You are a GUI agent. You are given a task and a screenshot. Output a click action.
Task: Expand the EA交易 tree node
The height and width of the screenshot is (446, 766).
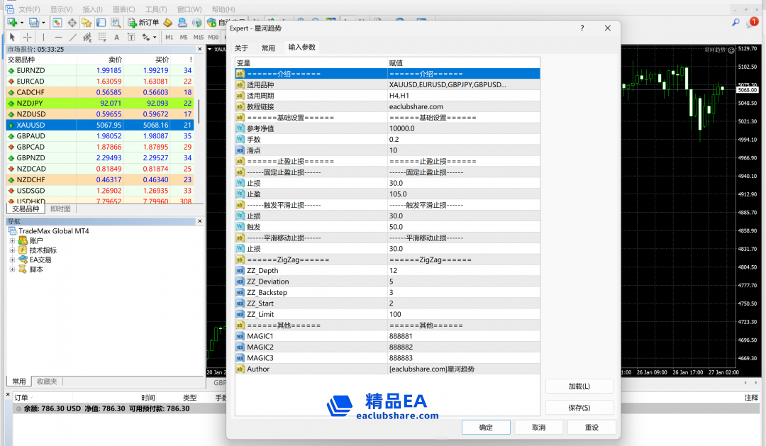pos(12,260)
